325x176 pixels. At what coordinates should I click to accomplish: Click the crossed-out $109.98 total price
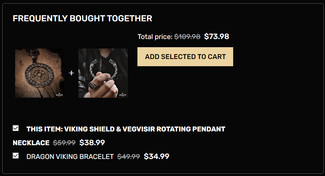click(187, 37)
